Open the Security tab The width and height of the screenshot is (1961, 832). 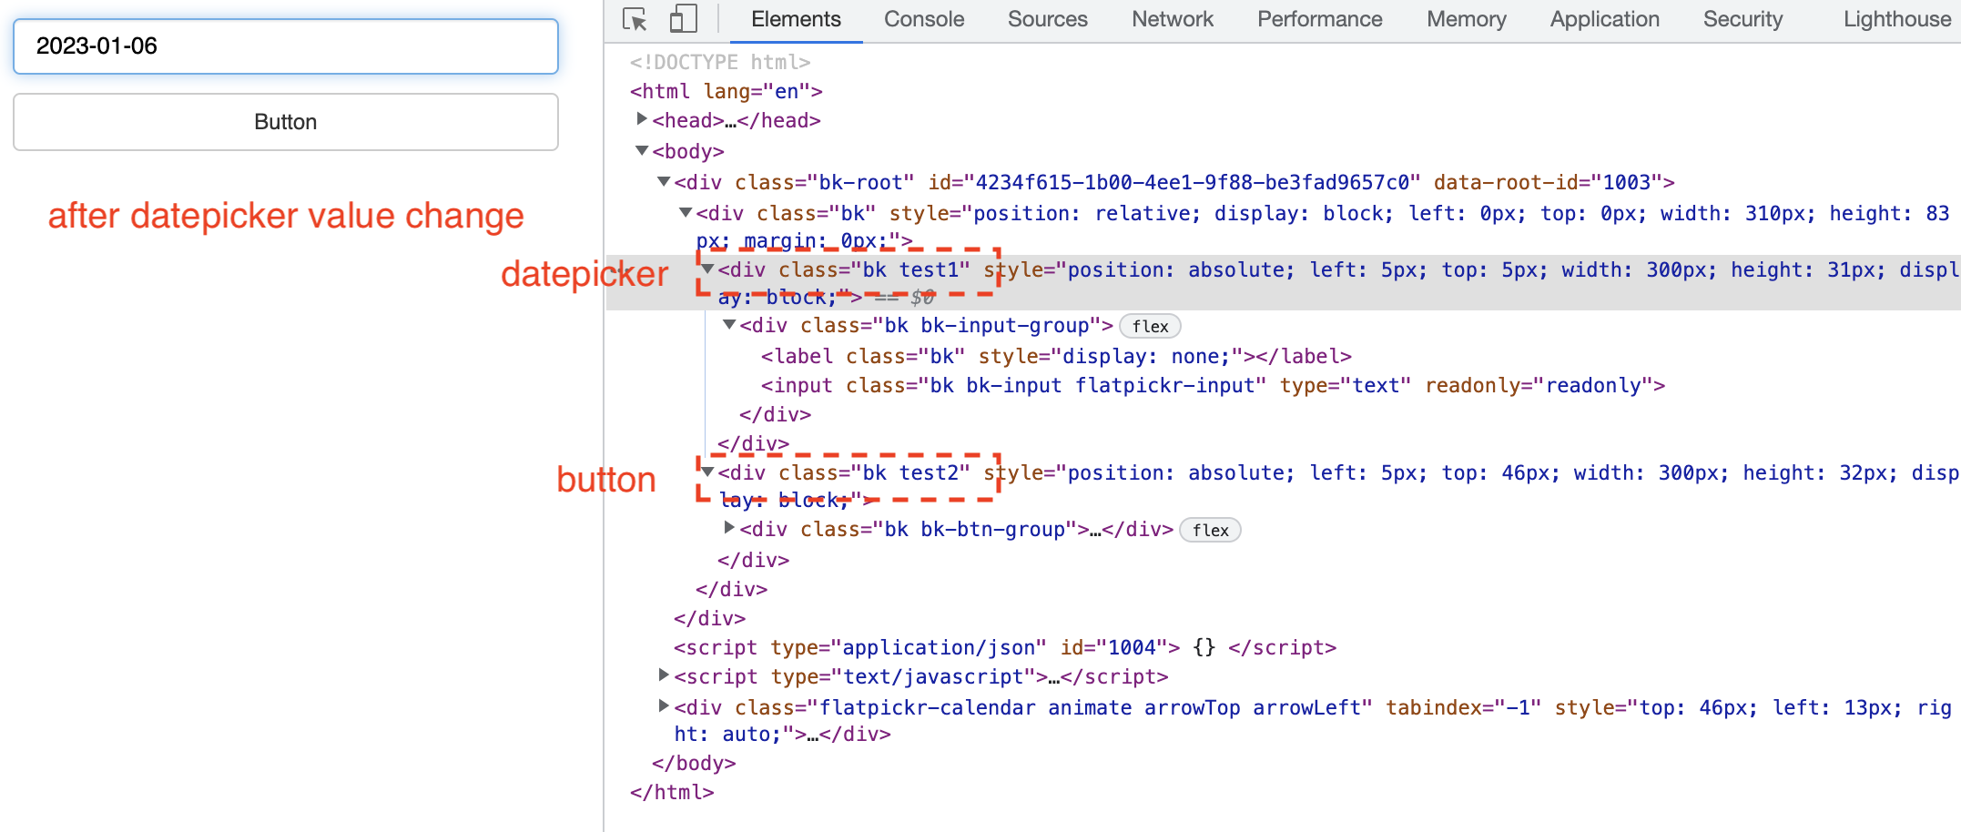pyautogui.click(x=1743, y=19)
